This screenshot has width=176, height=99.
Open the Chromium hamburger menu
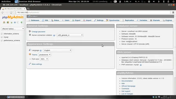coord(173,12)
